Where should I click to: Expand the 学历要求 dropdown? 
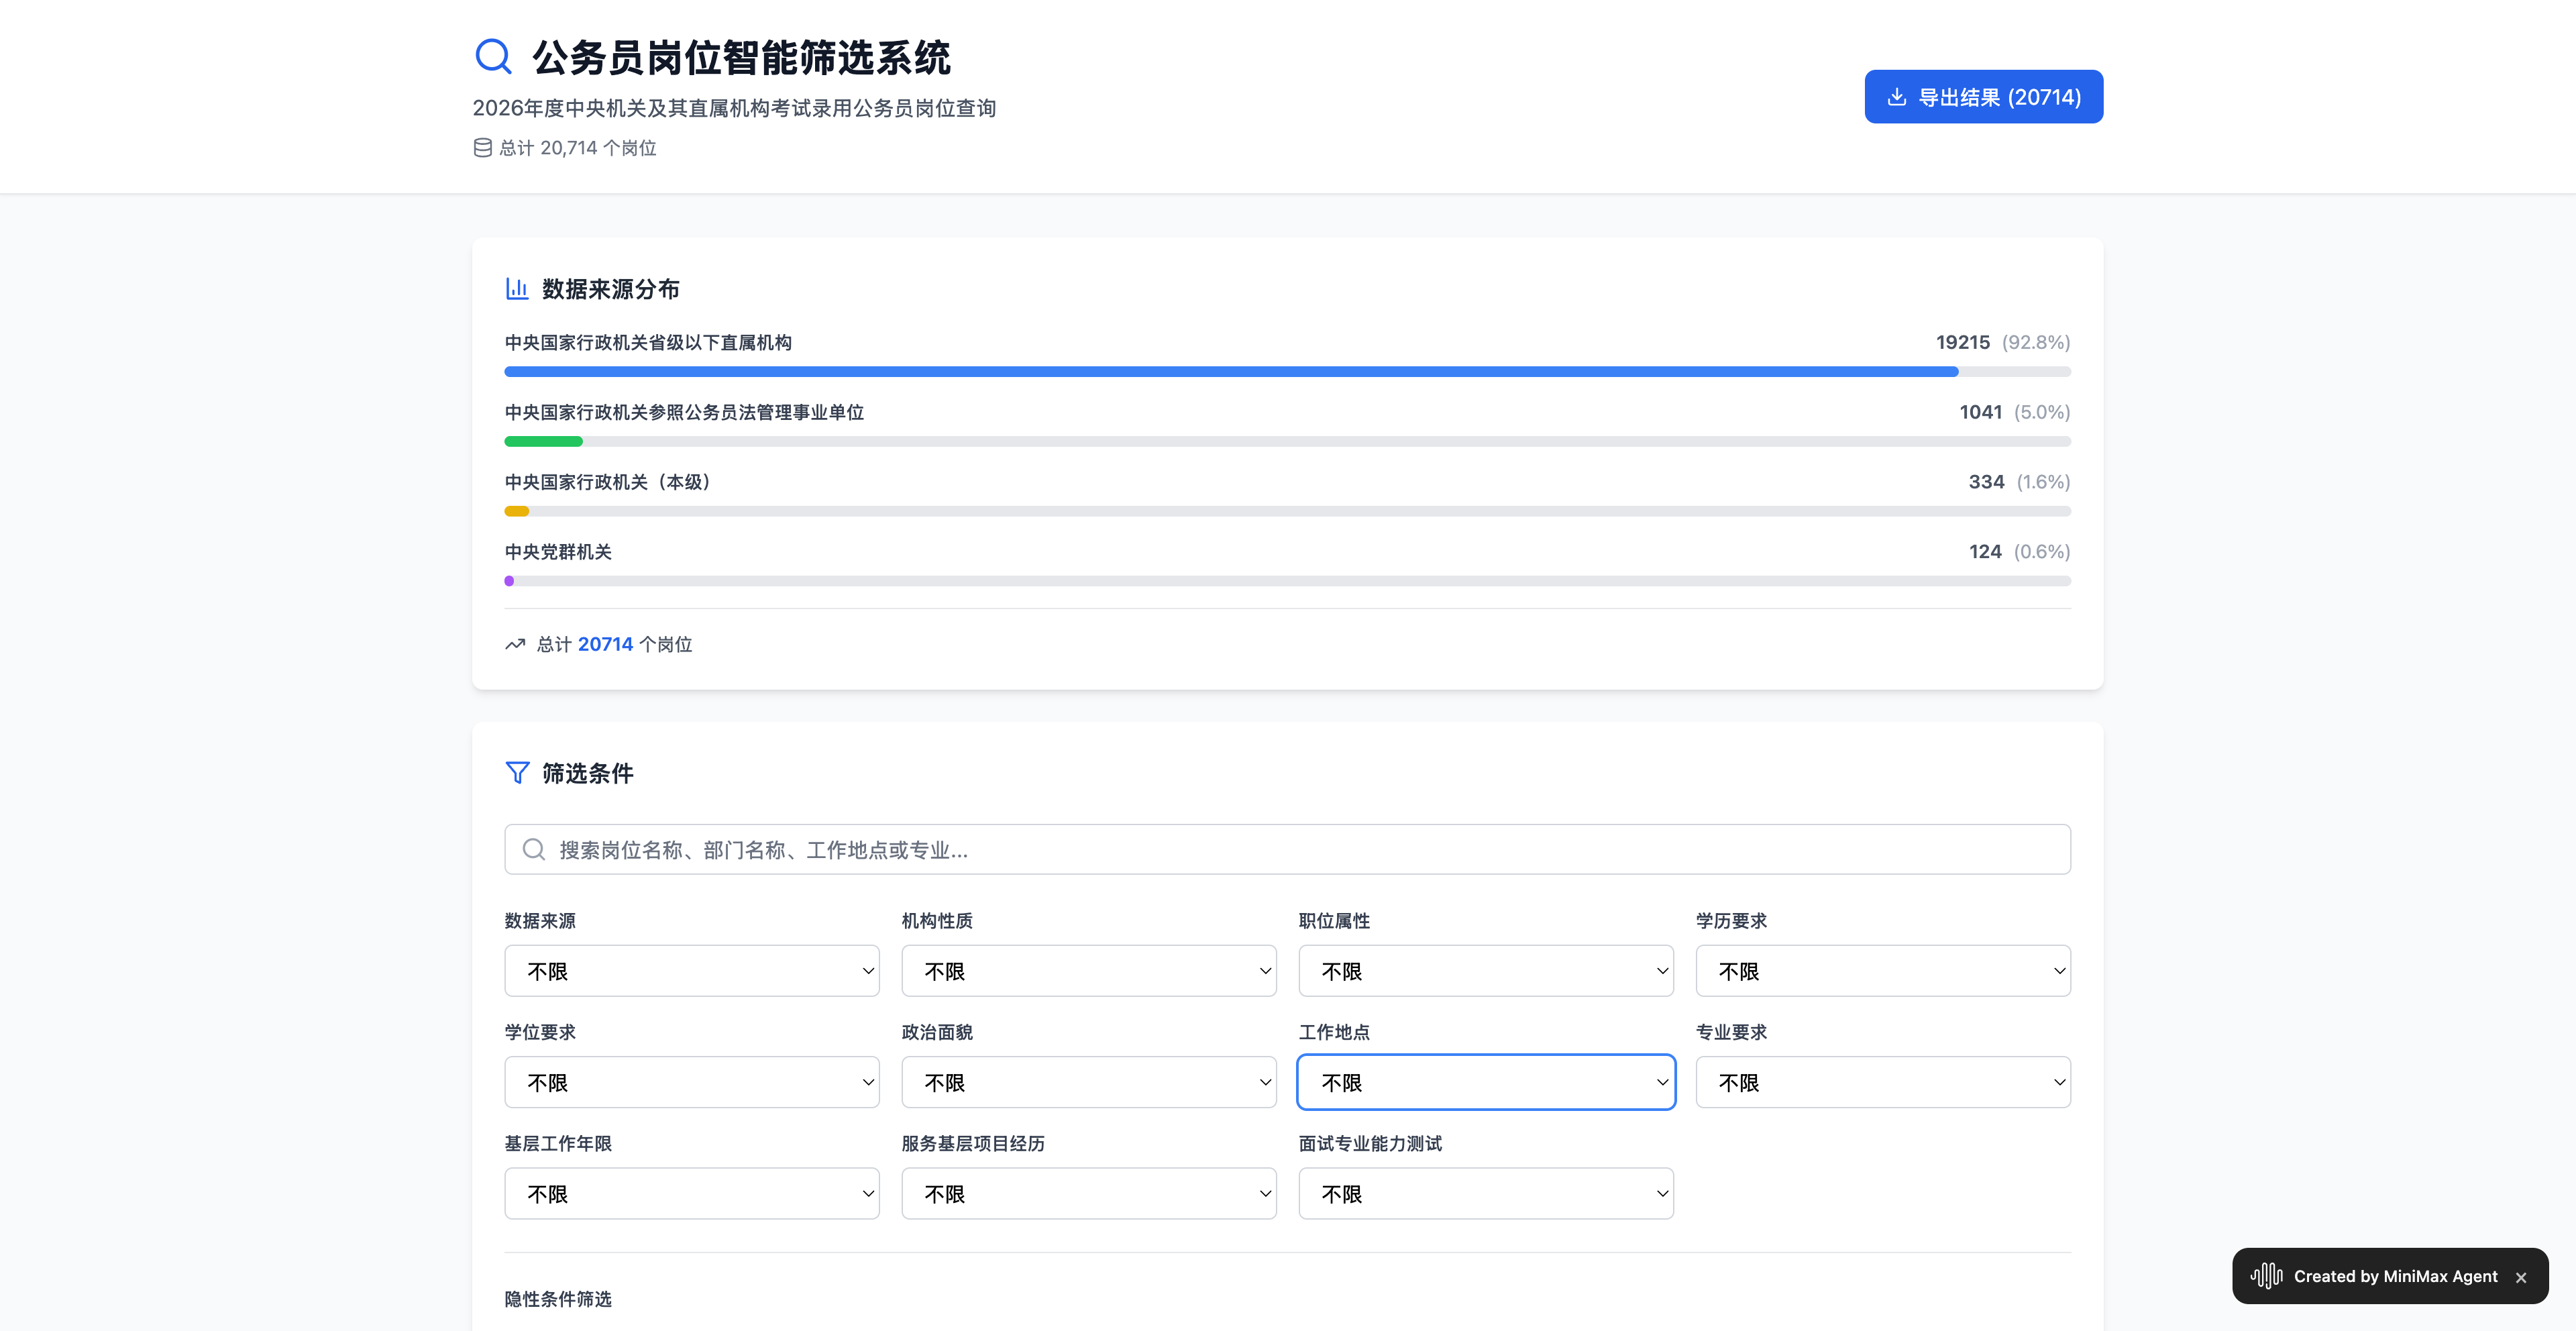(x=1882, y=971)
